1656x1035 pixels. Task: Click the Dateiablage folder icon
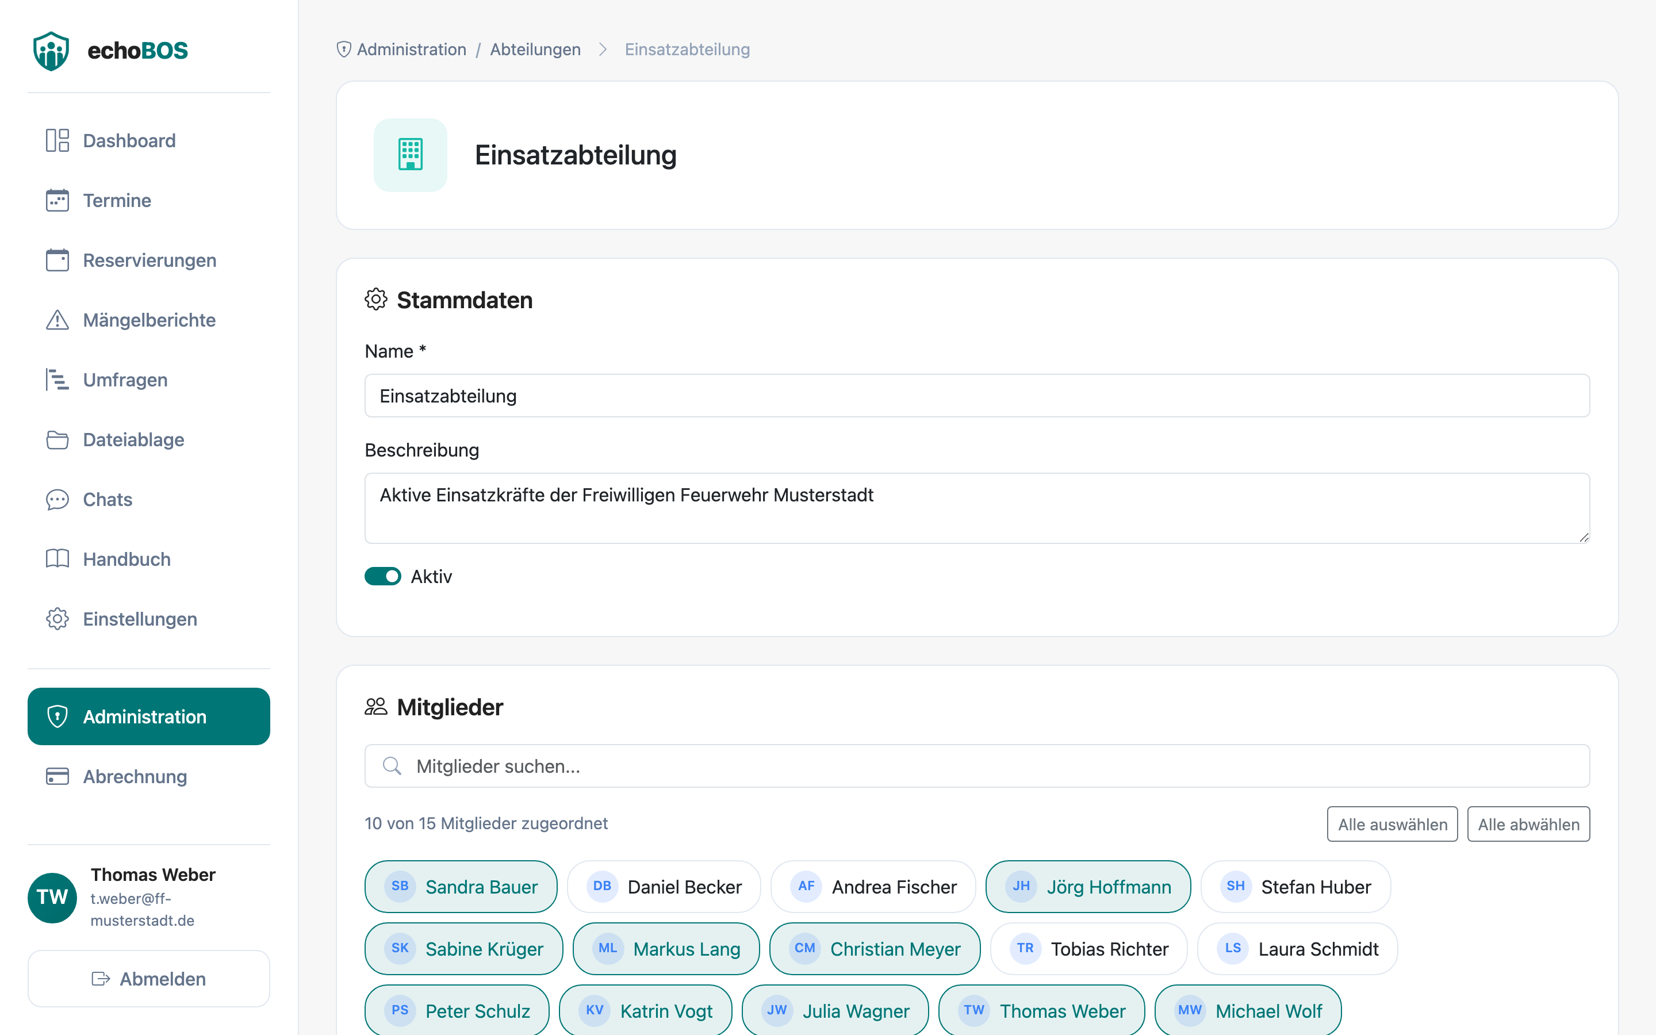click(x=57, y=439)
